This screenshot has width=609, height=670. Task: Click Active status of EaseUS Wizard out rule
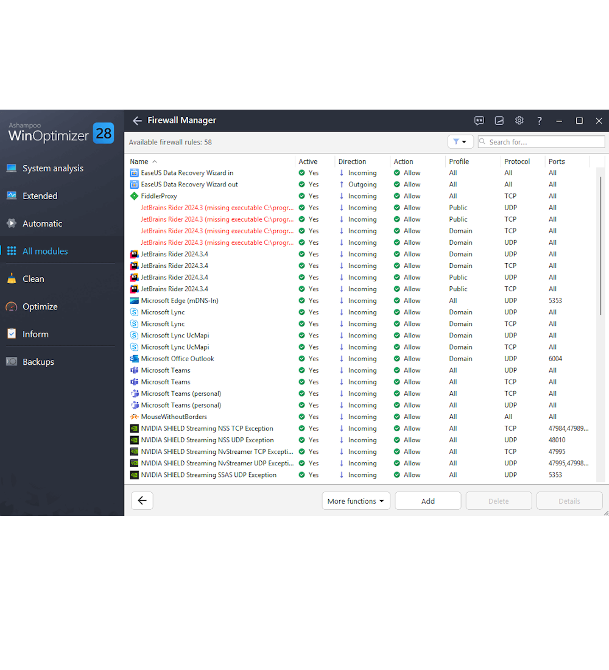pyautogui.click(x=309, y=185)
